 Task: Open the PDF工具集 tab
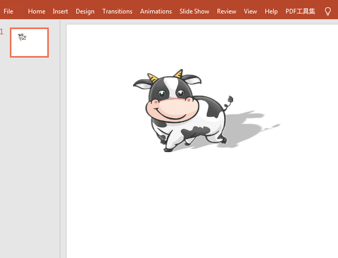pyautogui.click(x=300, y=11)
